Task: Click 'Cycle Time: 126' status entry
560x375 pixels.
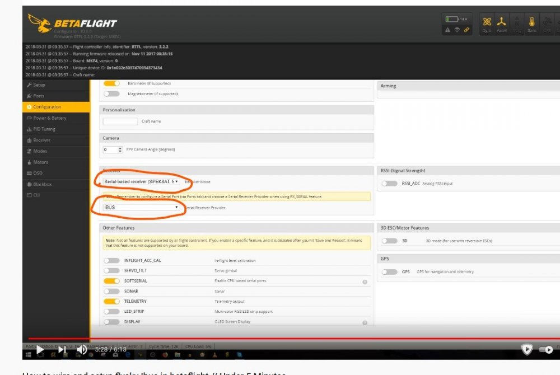Action: coord(164,346)
